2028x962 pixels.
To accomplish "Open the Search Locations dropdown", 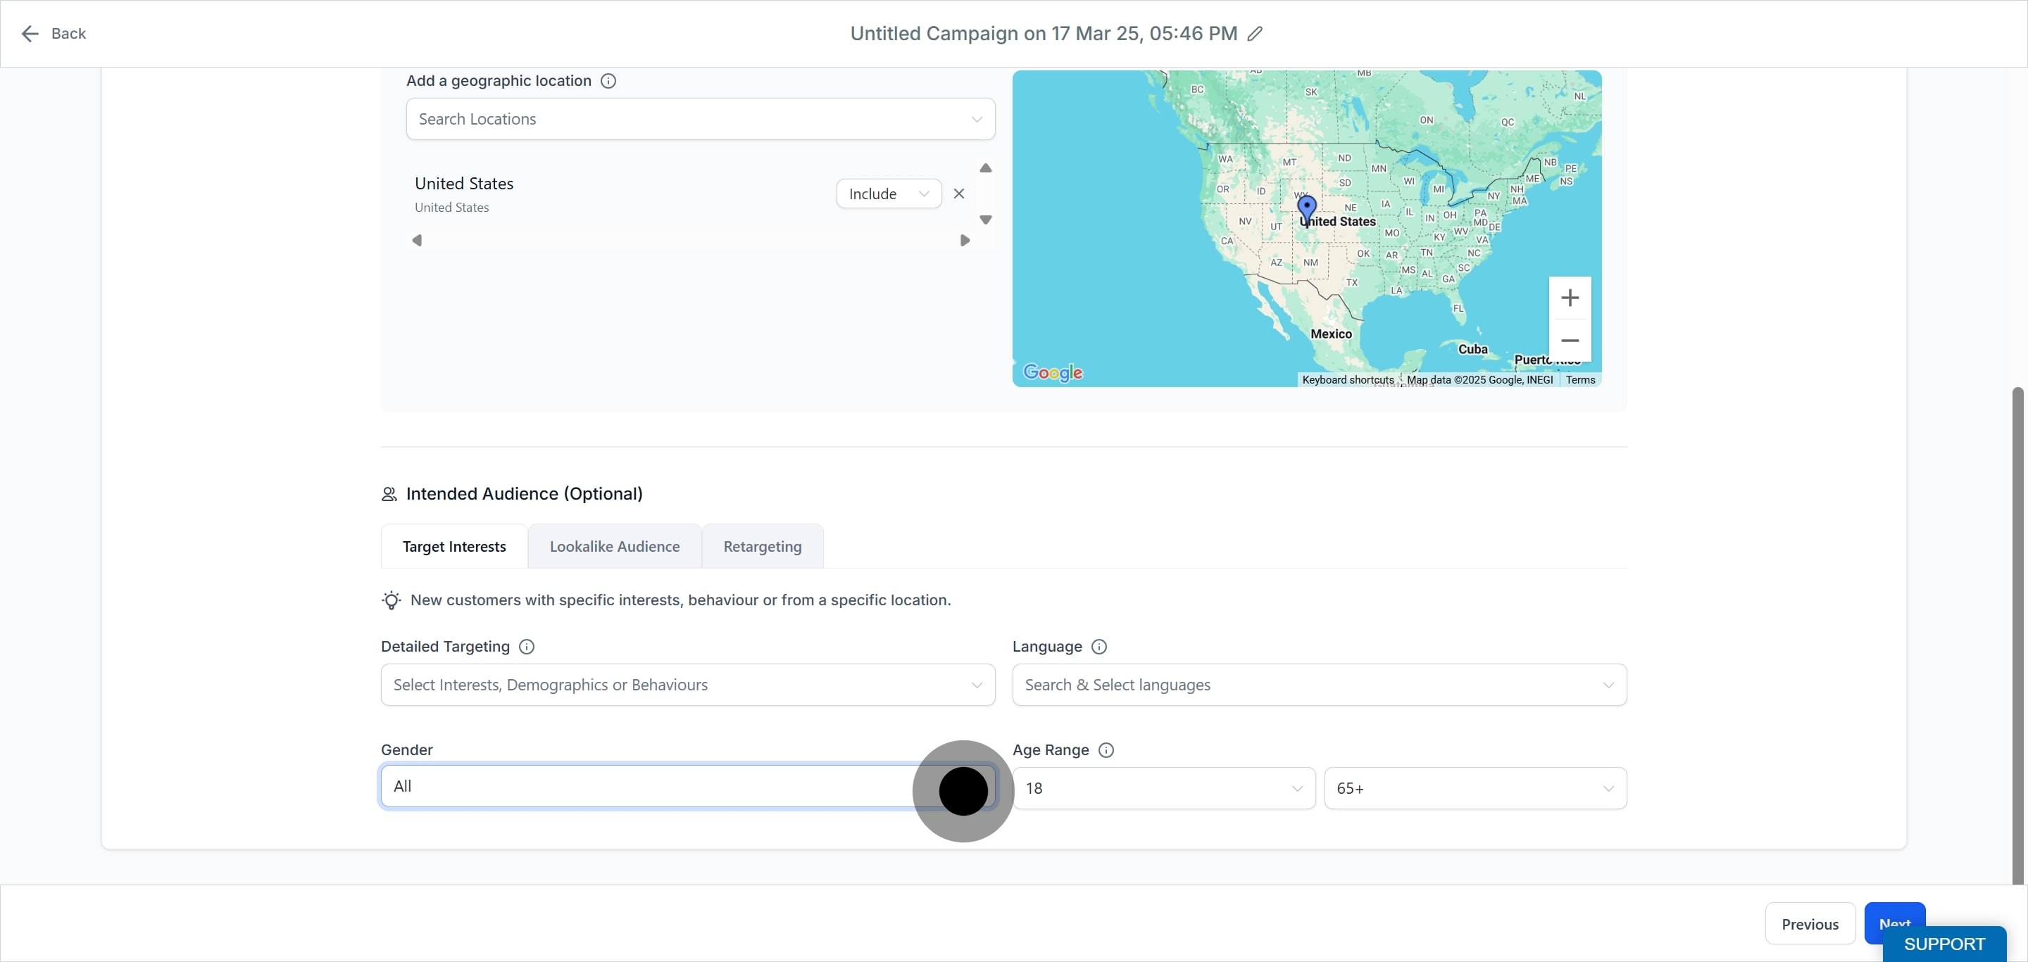I will click(701, 120).
